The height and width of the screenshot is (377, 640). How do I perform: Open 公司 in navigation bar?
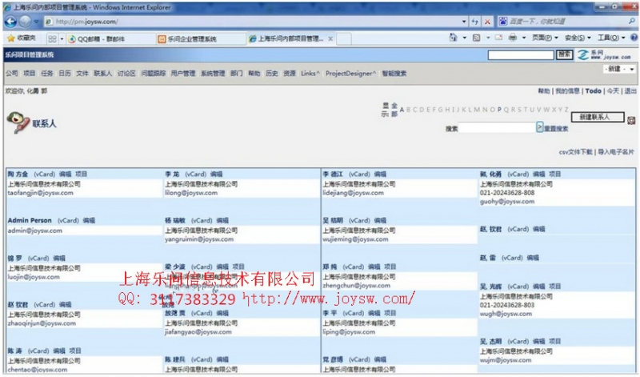12,73
